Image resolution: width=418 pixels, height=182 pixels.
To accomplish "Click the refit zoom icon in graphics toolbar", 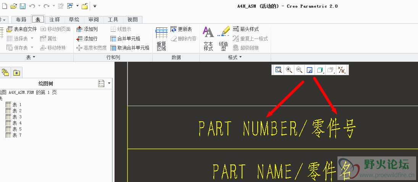I will point(279,70).
